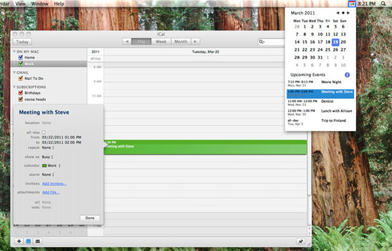Click the to date 03/22/2011 02:00 PM
The height and width of the screenshot is (251, 392).
click(x=62, y=142)
